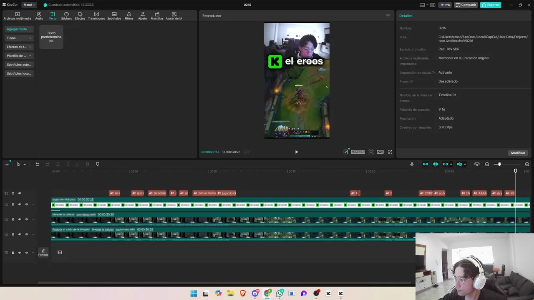Open the Archivos multimedia panel

click(x=17, y=16)
